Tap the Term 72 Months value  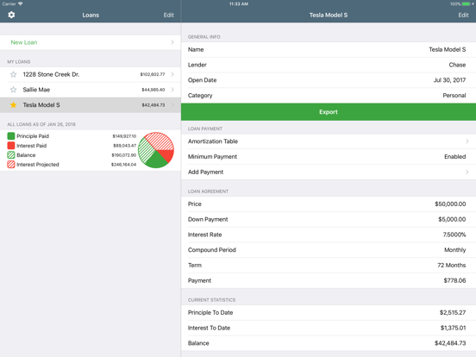coord(451,266)
